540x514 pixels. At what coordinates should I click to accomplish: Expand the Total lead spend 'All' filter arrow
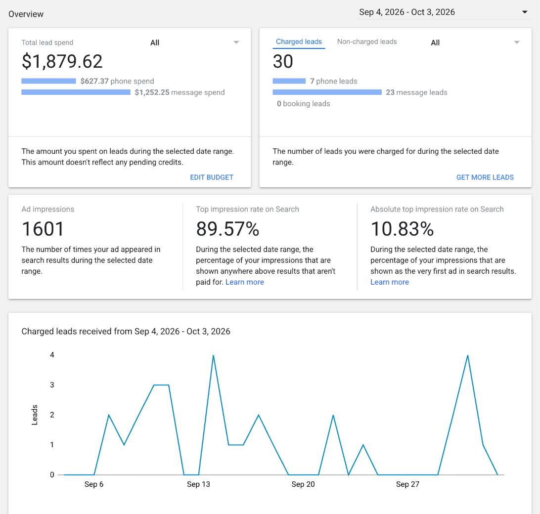(236, 43)
